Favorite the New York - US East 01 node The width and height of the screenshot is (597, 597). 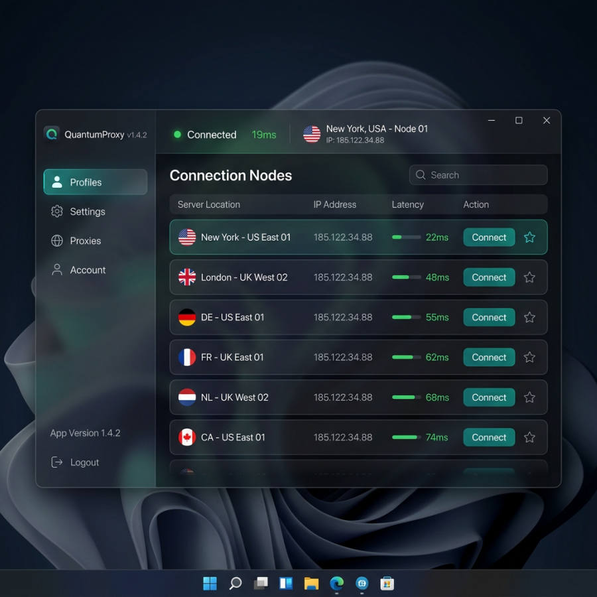[x=529, y=237]
